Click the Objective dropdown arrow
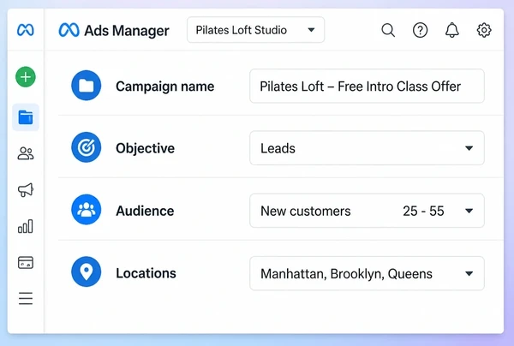Viewport: 514px width, 346px height. (x=469, y=148)
